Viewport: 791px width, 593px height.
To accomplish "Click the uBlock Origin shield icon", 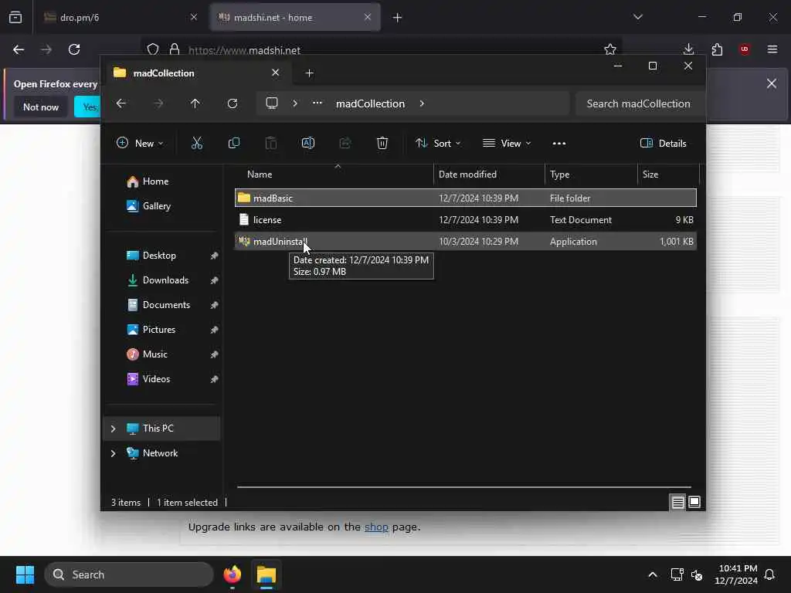I will pyautogui.click(x=745, y=49).
